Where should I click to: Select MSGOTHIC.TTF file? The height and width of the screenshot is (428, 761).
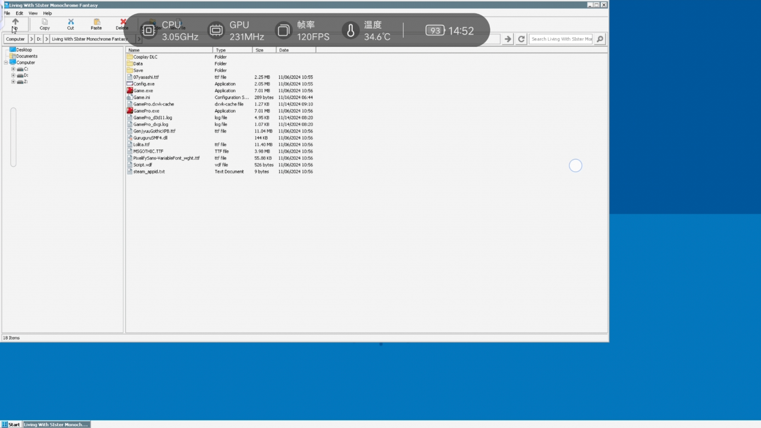tap(148, 151)
